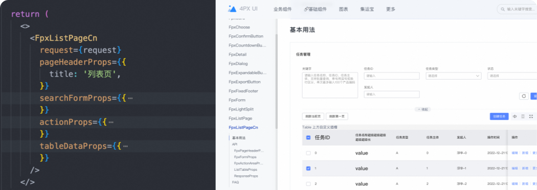
Task: Check the checkbox for row 0
Action: pyautogui.click(x=308, y=153)
